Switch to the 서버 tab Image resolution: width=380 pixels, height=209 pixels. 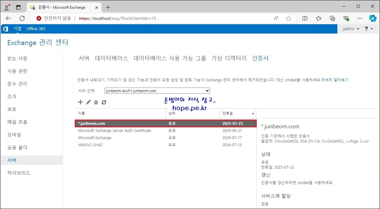click(84, 58)
